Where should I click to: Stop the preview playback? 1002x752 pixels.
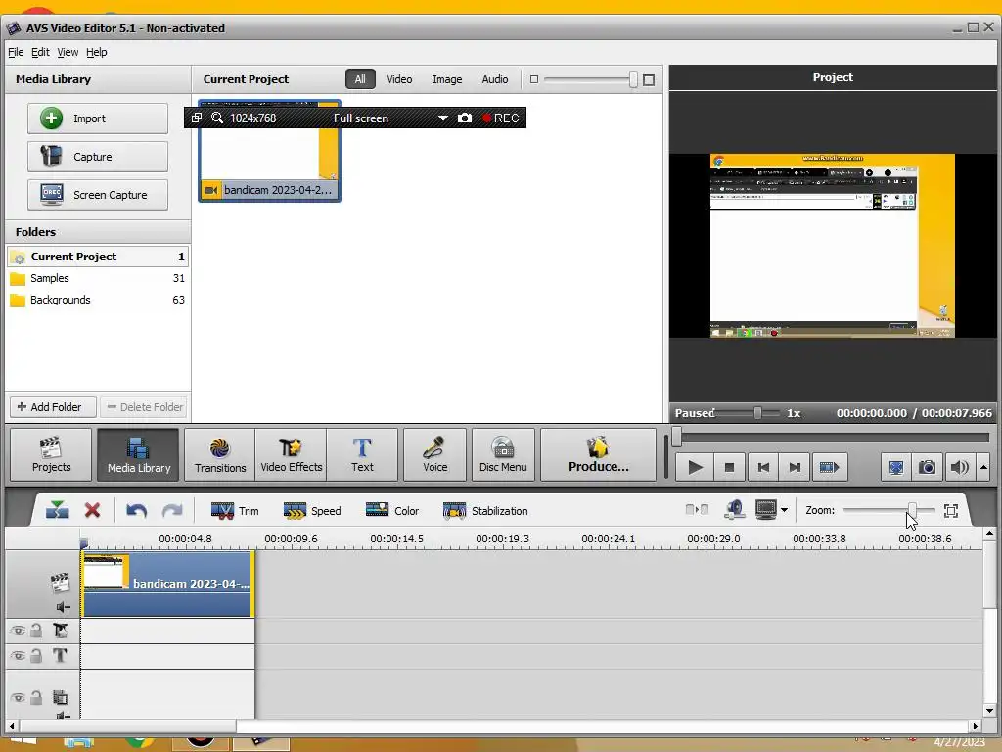coord(729,467)
